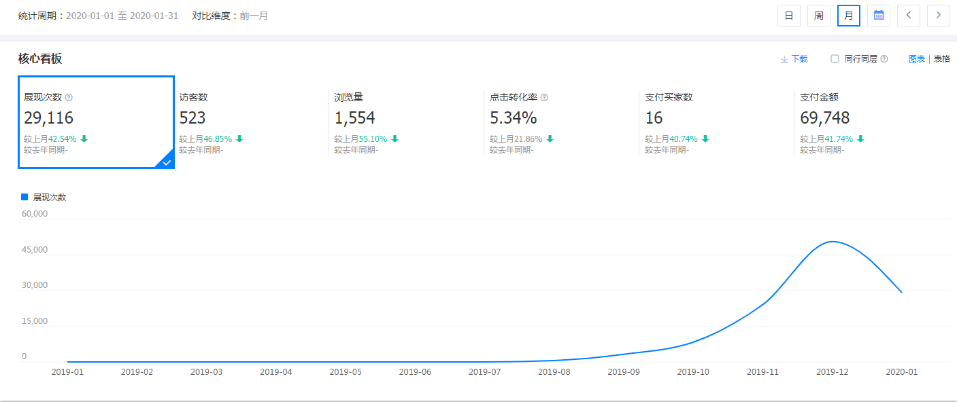
Task: Switch to 图表 chart view
Action: click(x=916, y=59)
